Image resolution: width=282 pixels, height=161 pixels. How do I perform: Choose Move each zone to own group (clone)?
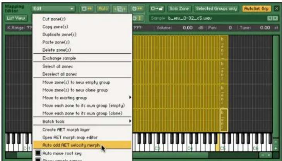(x=82, y=113)
